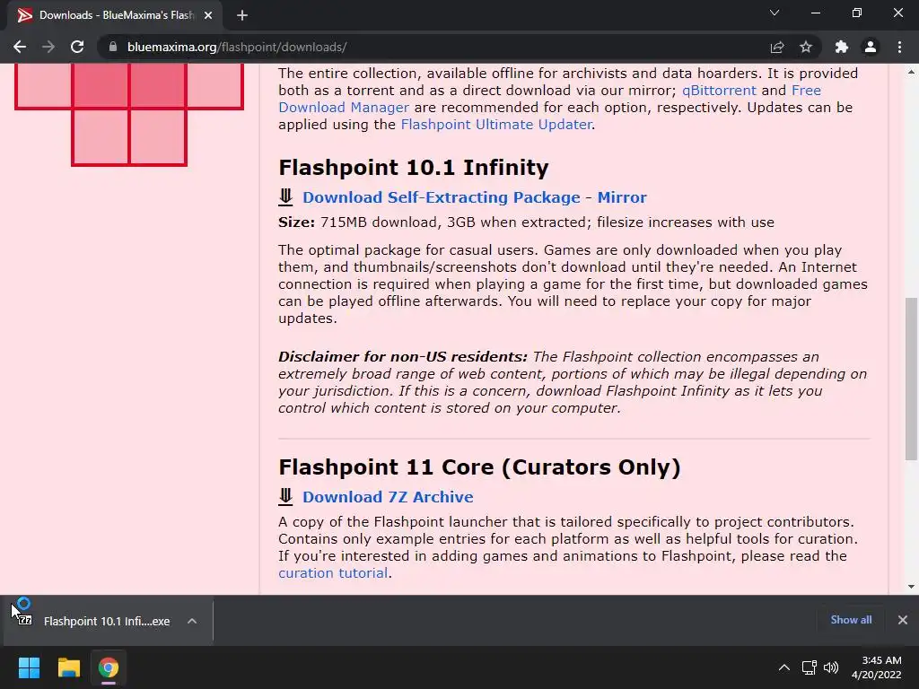Screen dimensions: 919x689
Task: Click Download Self-Extracting Package link
Action: pos(441,197)
